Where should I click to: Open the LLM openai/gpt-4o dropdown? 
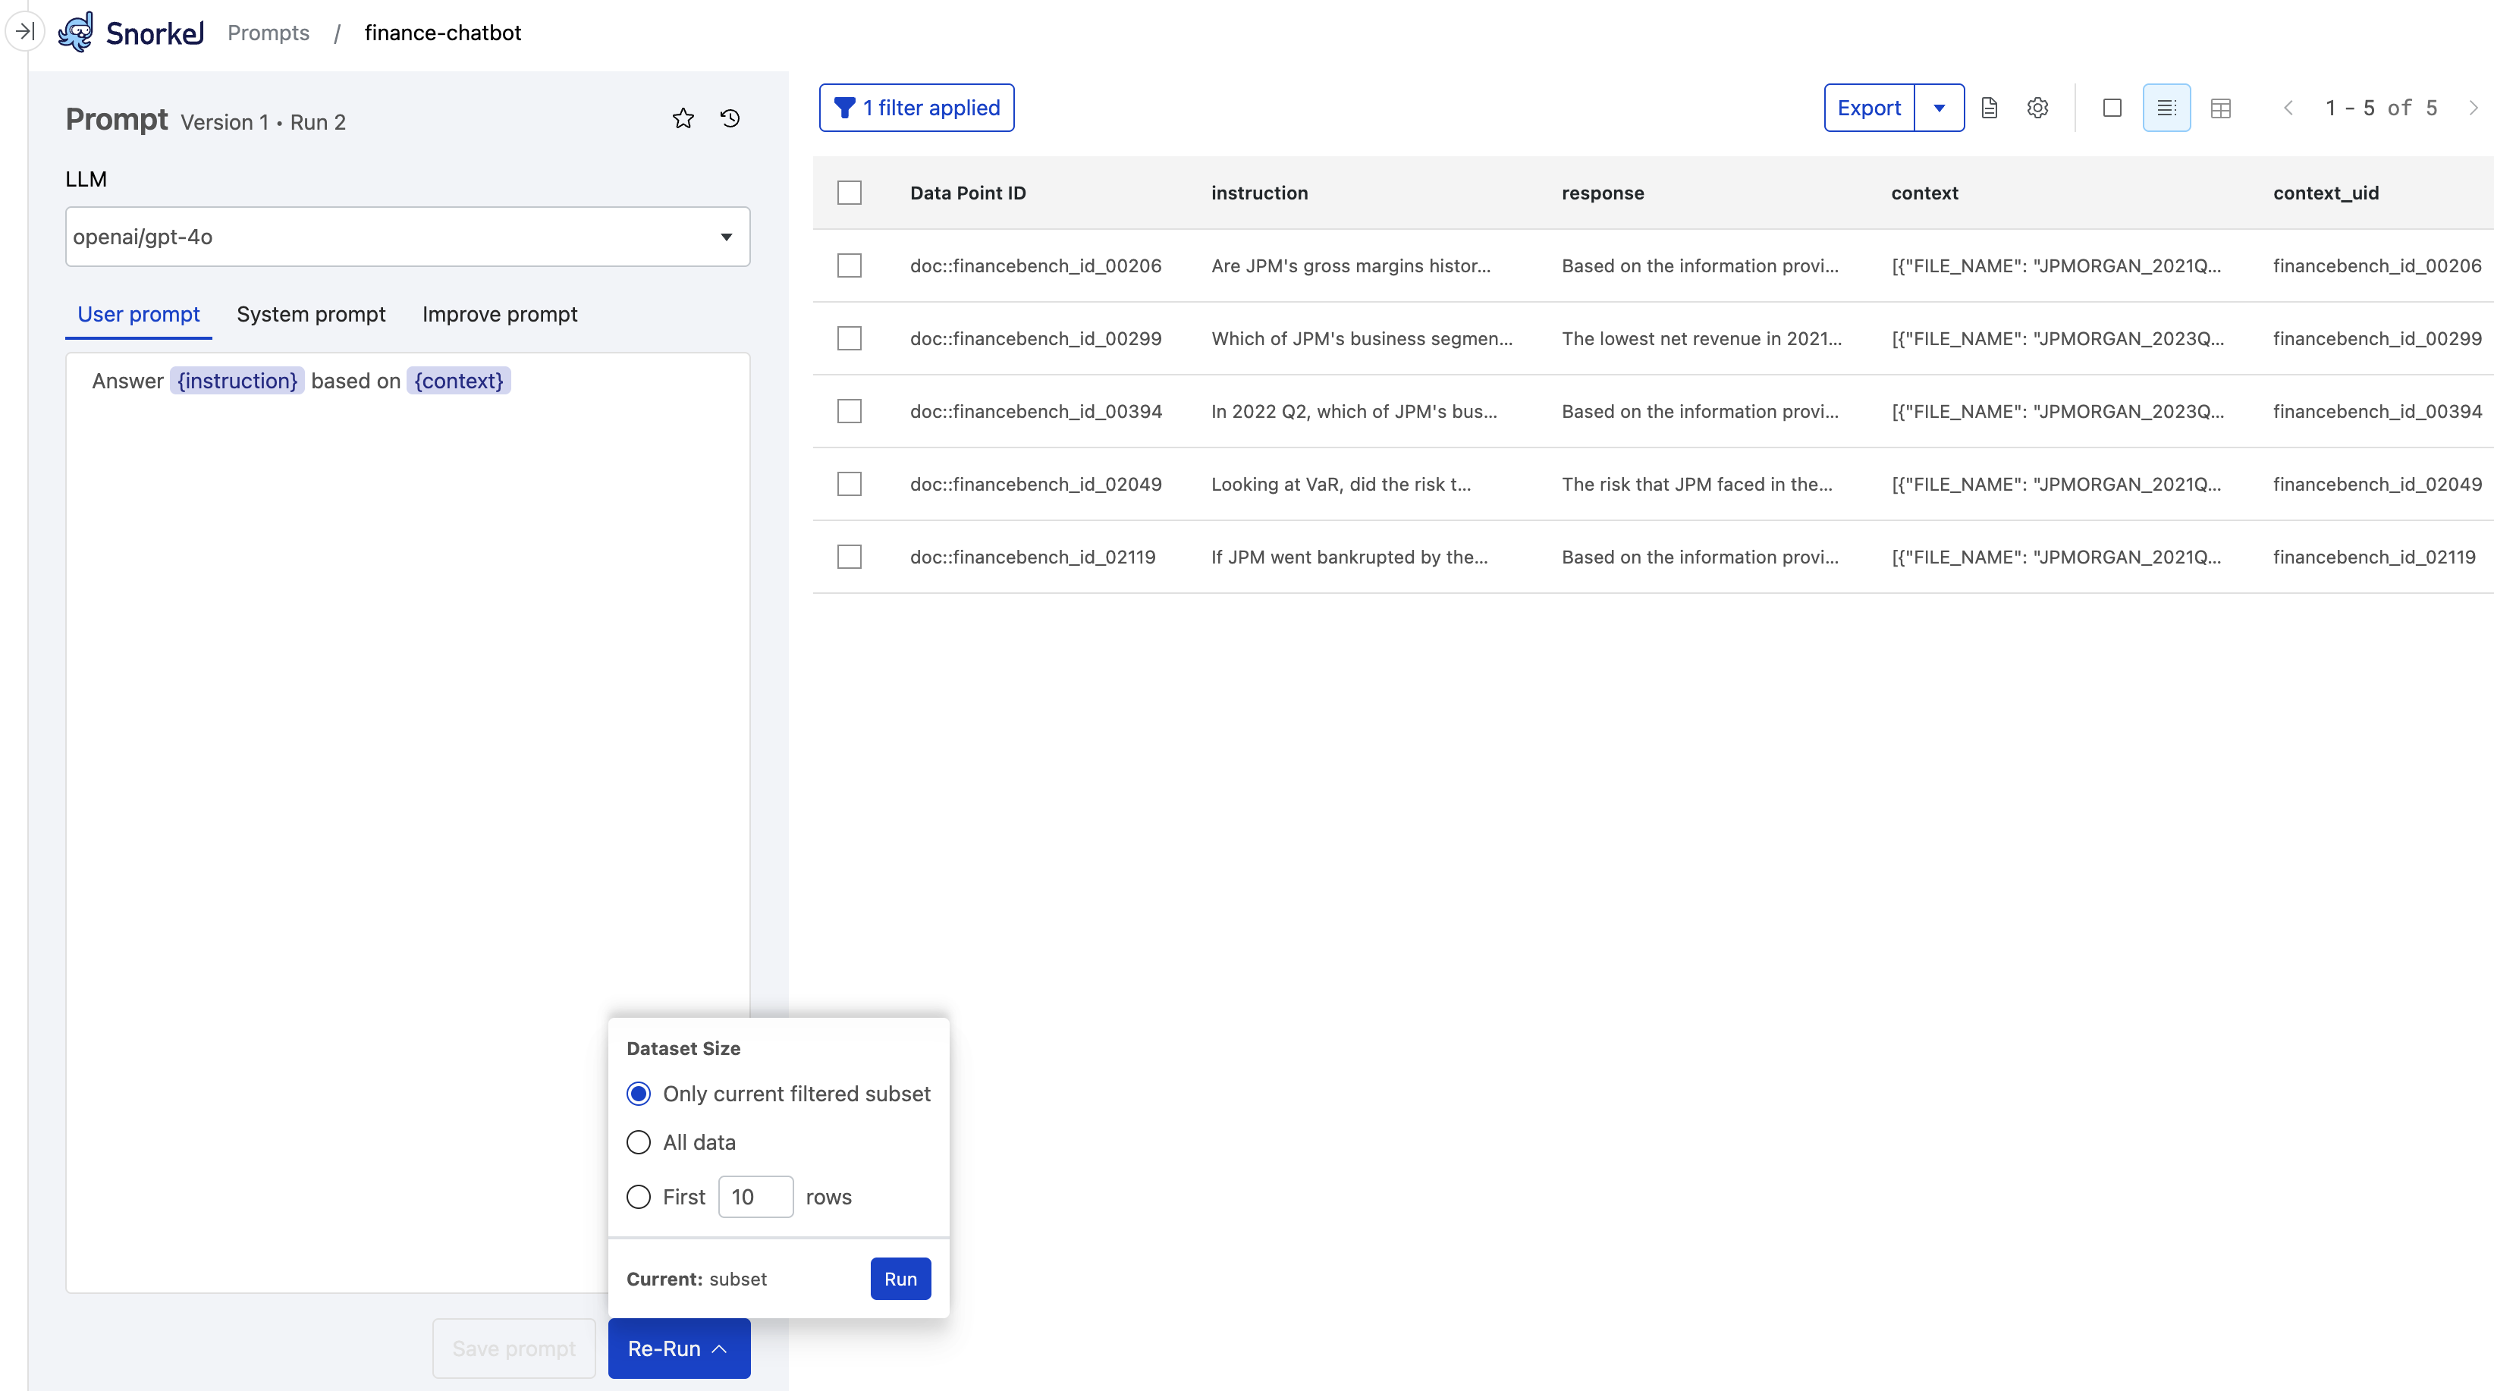[x=407, y=236]
